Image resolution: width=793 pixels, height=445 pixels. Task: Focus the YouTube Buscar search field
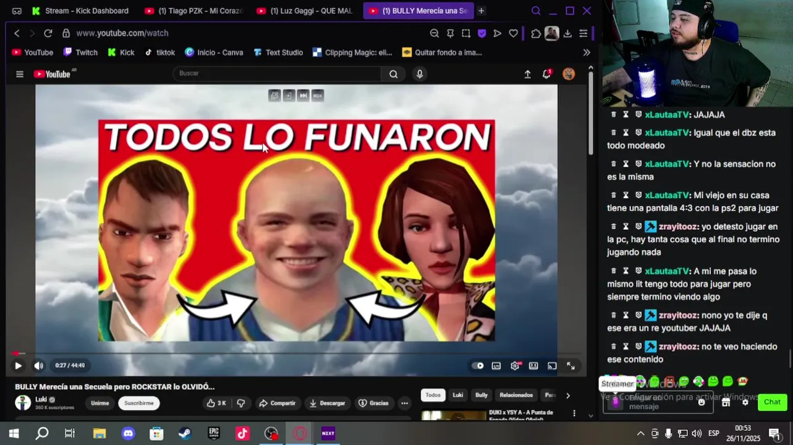click(277, 74)
